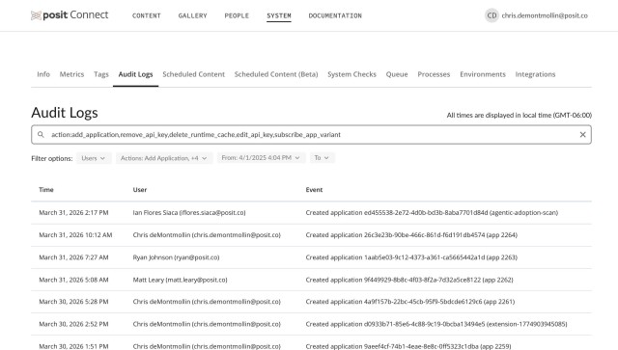Click the agentic-adoption-scan event text
This screenshot has width=618, height=350.
tap(432, 212)
